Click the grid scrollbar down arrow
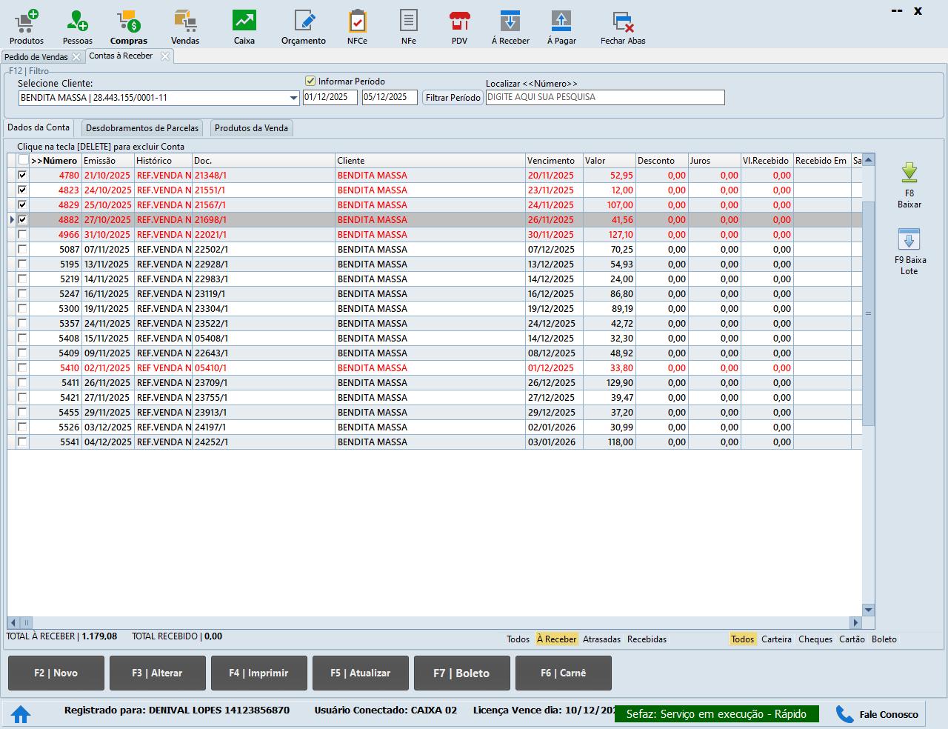Screen dimensions: 948x729 (x=869, y=610)
